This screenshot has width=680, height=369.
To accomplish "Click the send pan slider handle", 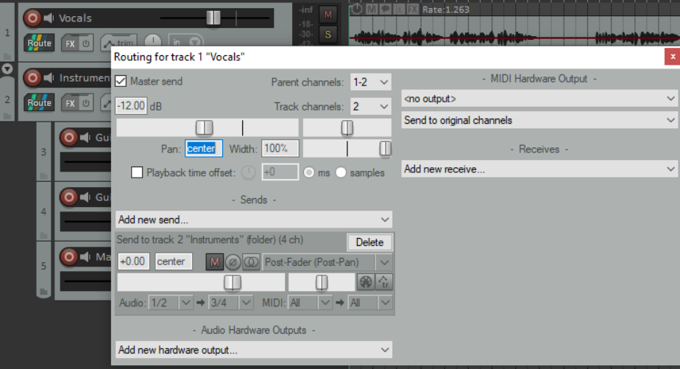I will tap(322, 282).
